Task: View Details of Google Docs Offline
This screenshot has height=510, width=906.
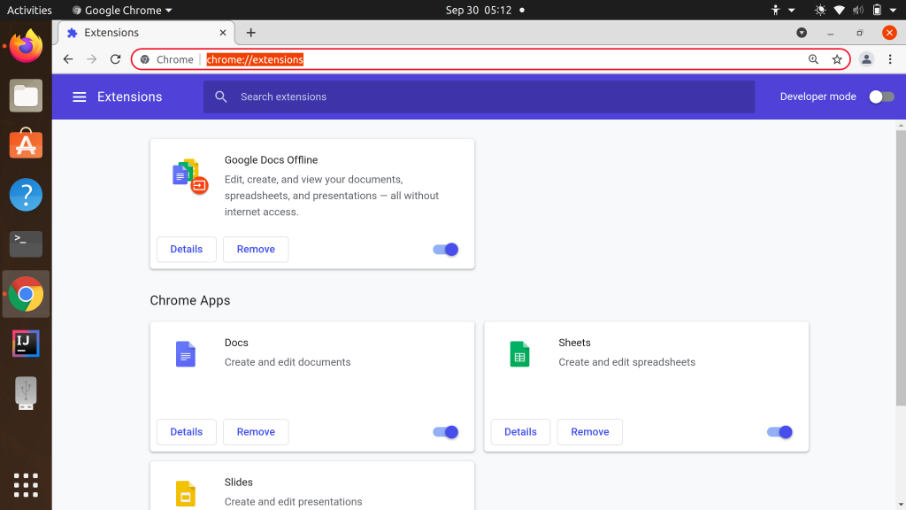Action: click(186, 249)
